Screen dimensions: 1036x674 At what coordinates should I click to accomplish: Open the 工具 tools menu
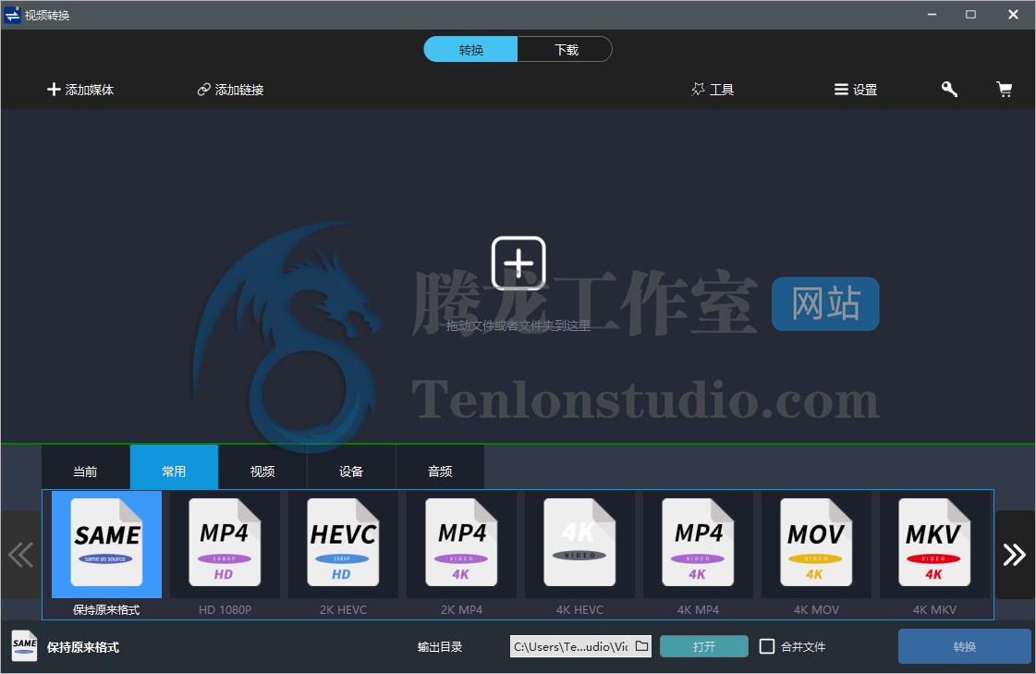click(x=713, y=89)
